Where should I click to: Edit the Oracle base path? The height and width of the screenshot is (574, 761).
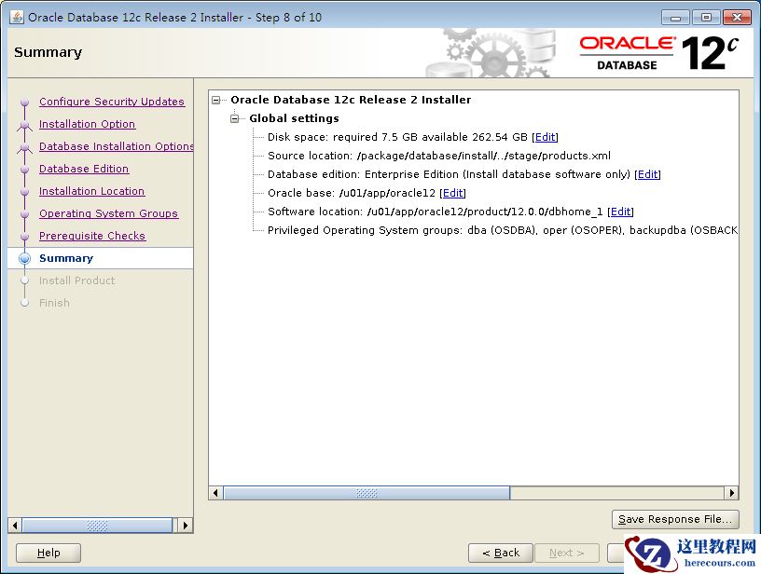pos(453,193)
